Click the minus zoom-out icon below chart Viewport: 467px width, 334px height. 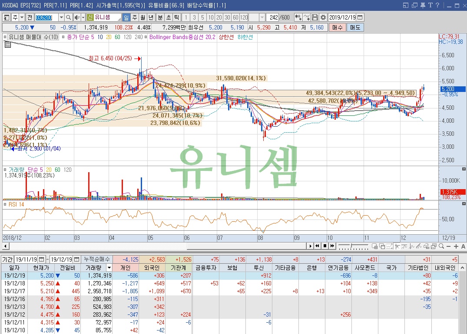click(x=448, y=246)
